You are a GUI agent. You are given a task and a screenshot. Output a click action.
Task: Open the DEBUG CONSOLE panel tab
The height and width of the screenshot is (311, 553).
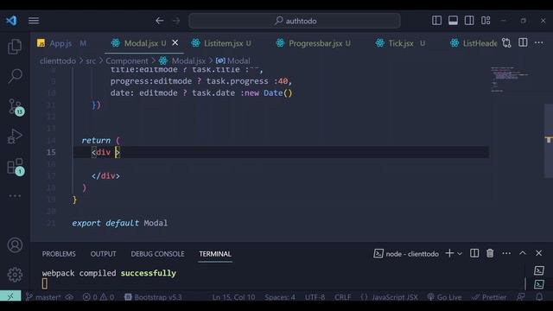pos(157,254)
